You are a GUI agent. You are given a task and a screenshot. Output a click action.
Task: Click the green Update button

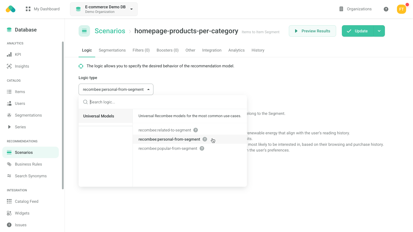[x=358, y=31]
